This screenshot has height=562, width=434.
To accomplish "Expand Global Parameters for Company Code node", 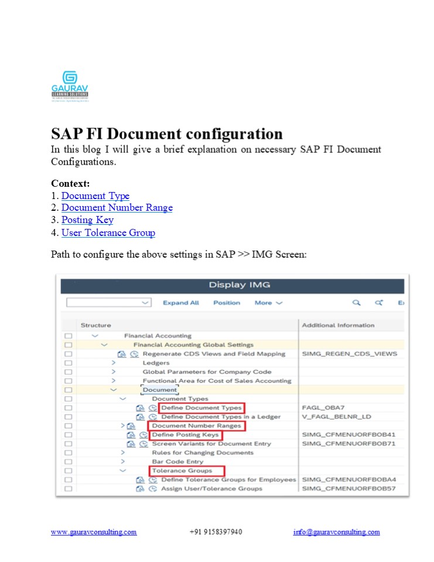I will tap(114, 372).
